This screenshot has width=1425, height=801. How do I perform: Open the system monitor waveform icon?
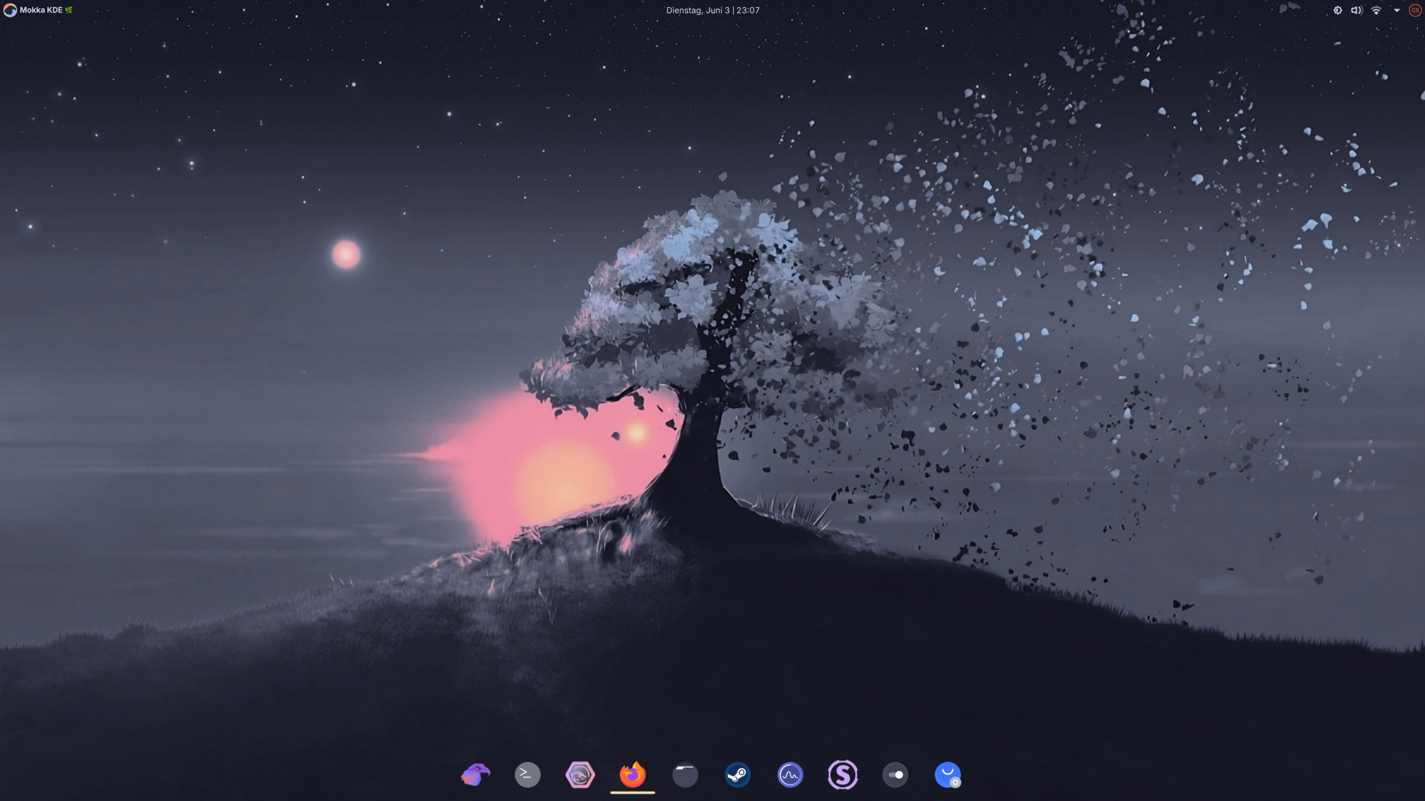790,774
